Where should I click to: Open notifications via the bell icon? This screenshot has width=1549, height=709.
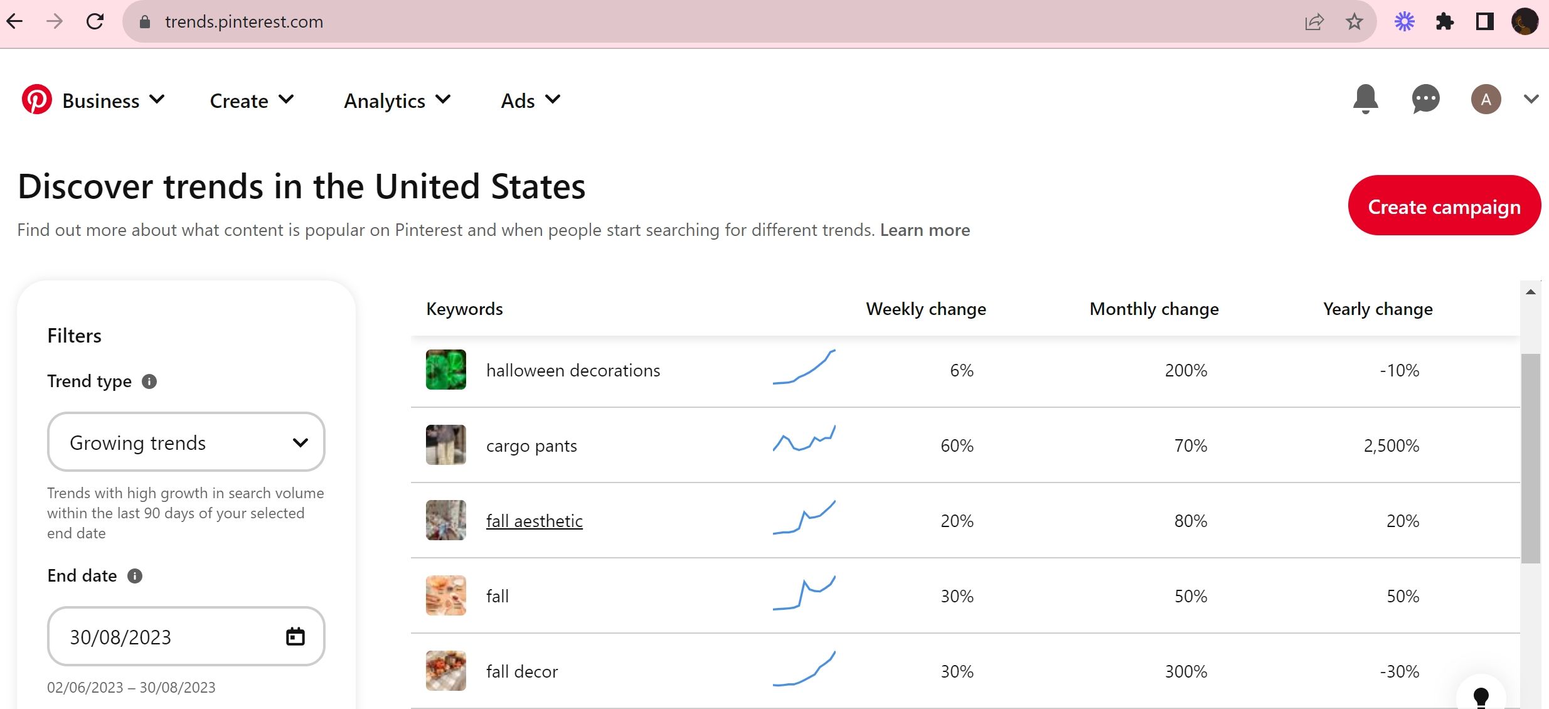1365,99
